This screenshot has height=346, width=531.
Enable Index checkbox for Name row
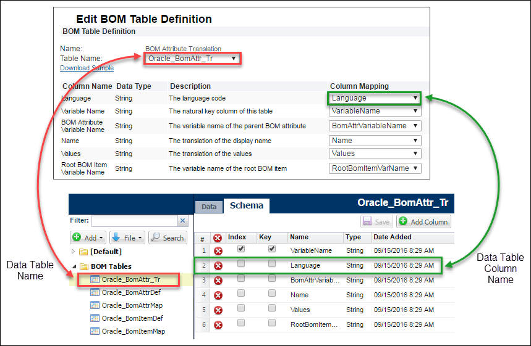tap(241, 294)
